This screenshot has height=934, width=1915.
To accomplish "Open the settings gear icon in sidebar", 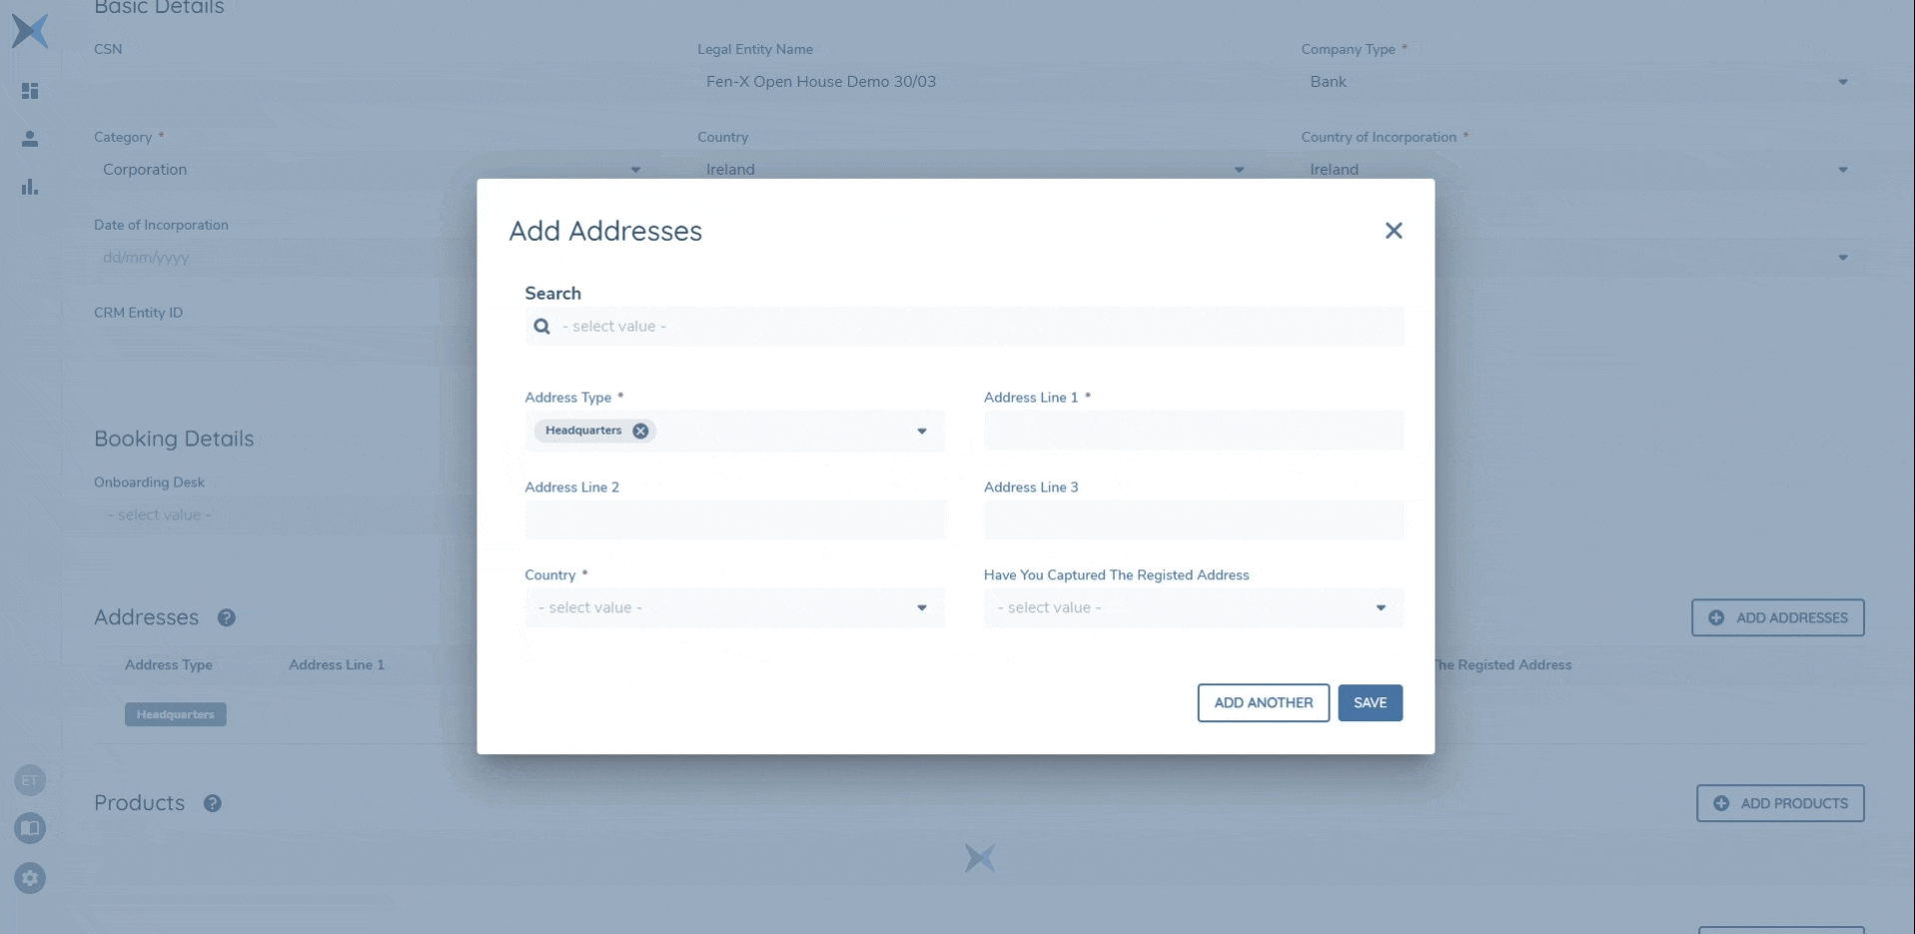I will click(x=30, y=878).
